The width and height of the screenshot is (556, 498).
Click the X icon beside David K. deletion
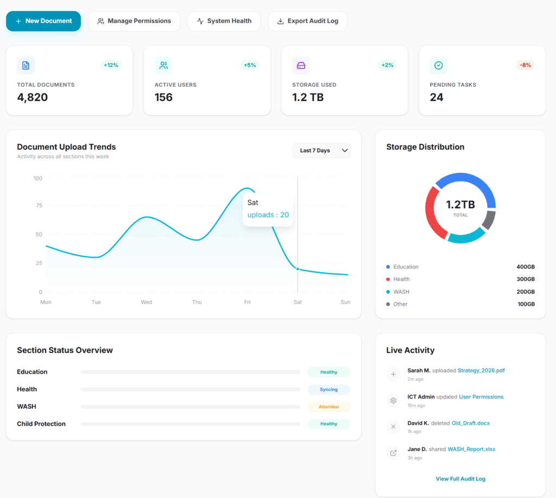pyautogui.click(x=394, y=426)
